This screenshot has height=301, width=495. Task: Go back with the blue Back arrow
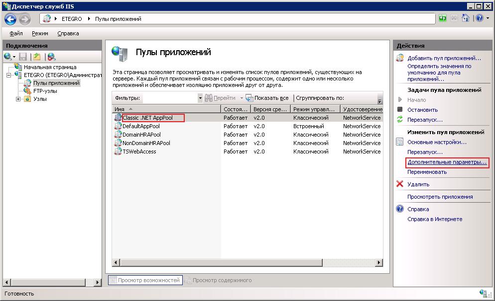(10, 19)
